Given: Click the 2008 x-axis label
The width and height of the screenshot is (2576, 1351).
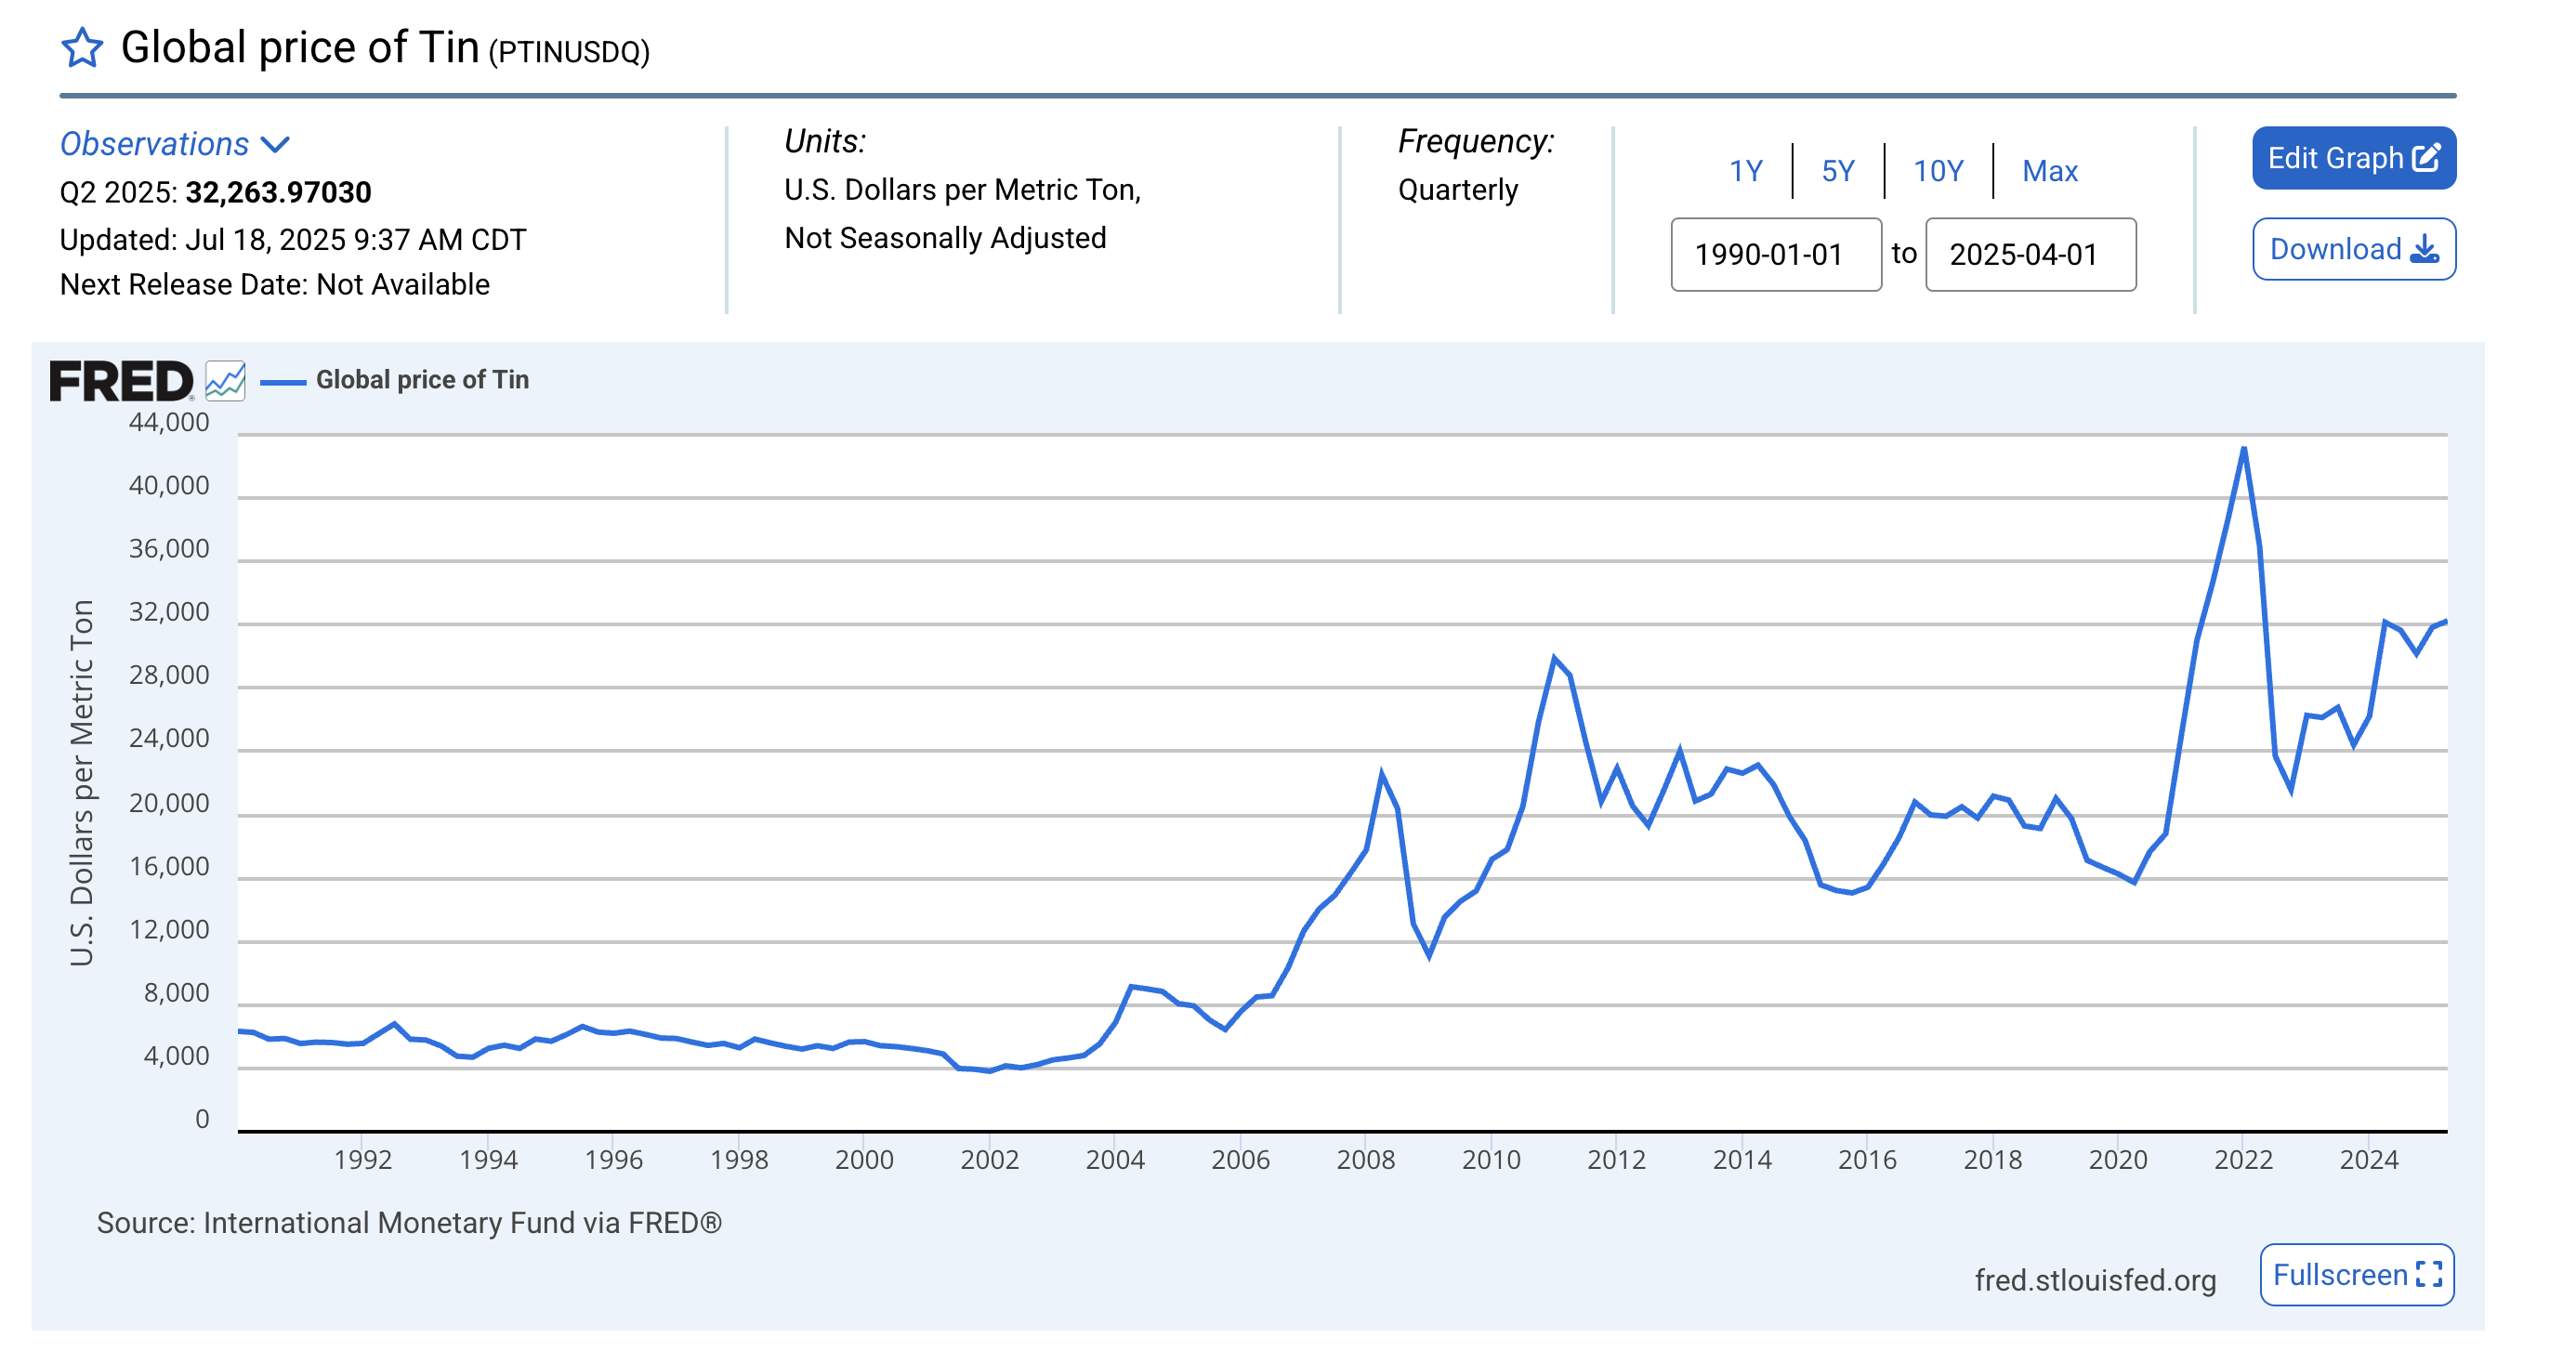Looking at the screenshot, I should 1365,1159.
